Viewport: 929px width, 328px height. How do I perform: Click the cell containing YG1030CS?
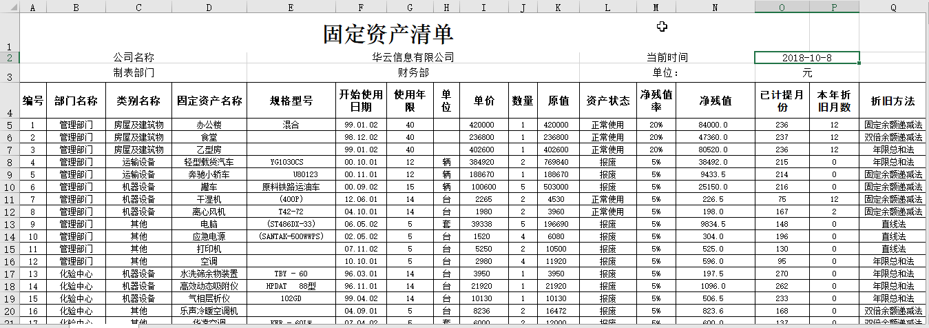pos(291,163)
